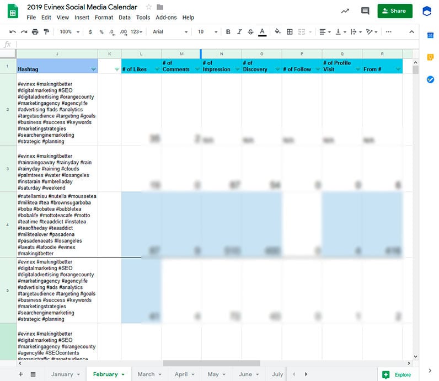This screenshot has width=439, height=381.
Task: Click the formula bar input
Action: tap(217, 44)
